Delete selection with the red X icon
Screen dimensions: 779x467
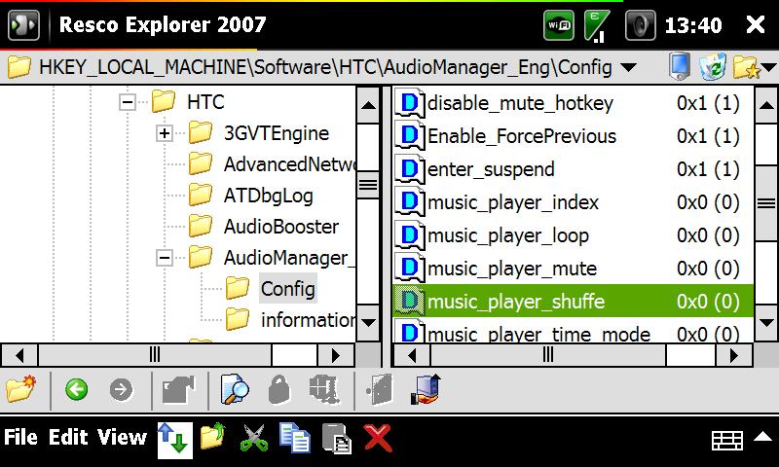pyautogui.click(x=378, y=438)
